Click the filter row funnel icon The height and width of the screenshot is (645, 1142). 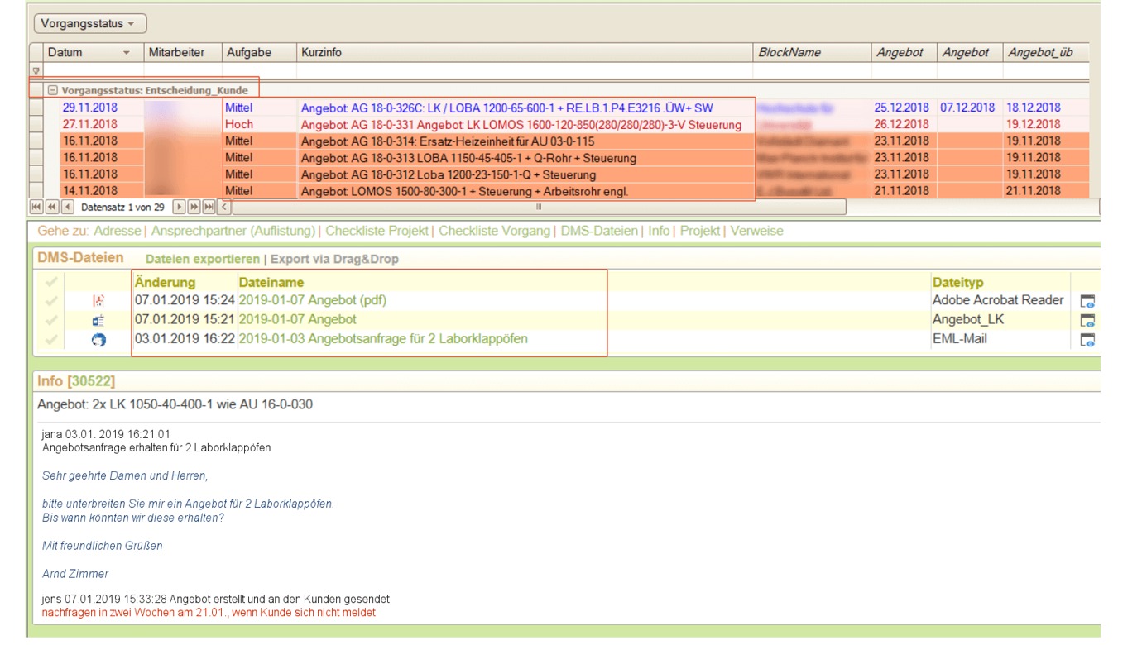pyautogui.click(x=36, y=71)
